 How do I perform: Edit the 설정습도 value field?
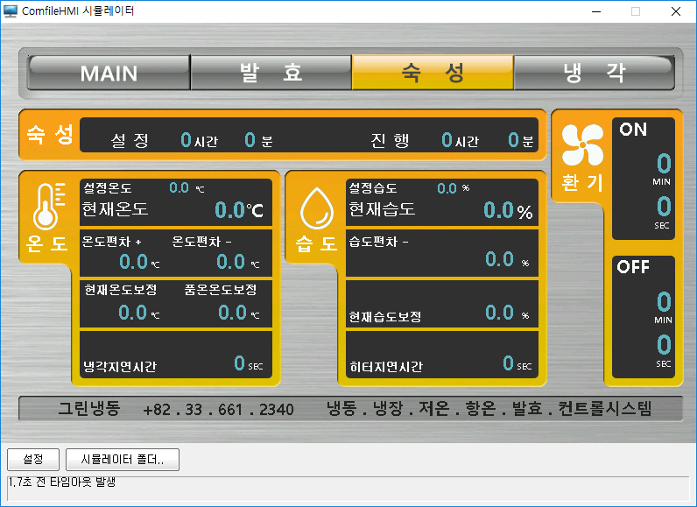pyautogui.click(x=447, y=187)
